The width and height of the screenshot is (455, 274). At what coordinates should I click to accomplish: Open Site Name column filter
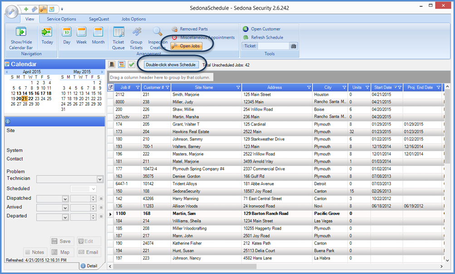[x=238, y=88]
